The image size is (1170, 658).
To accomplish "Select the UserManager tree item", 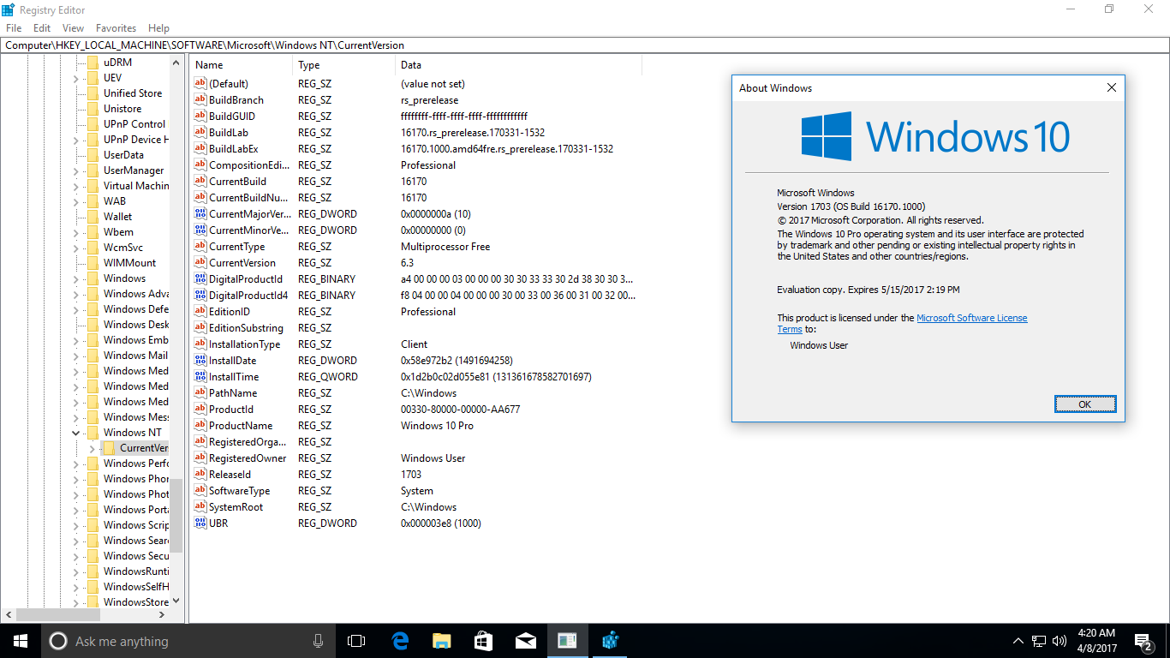I will pyautogui.click(x=134, y=170).
